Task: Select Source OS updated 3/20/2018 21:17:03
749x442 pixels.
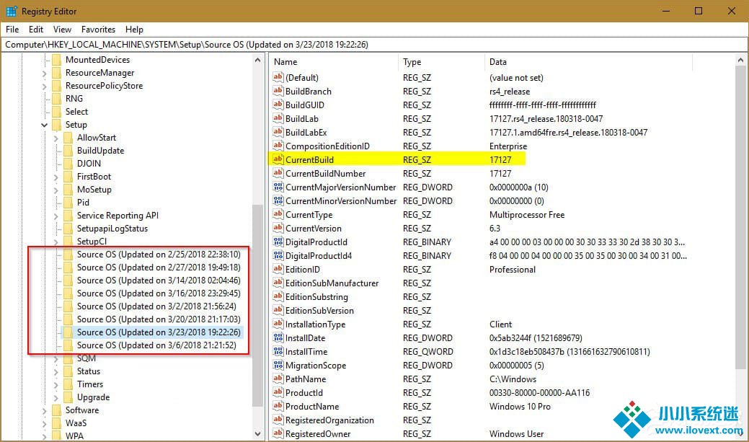Action: coord(159,319)
